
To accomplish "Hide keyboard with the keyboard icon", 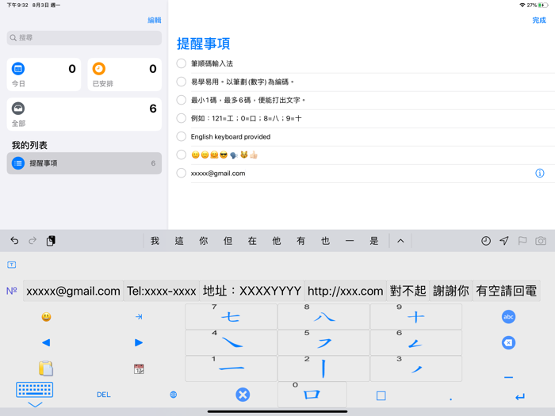I will (34, 390).
